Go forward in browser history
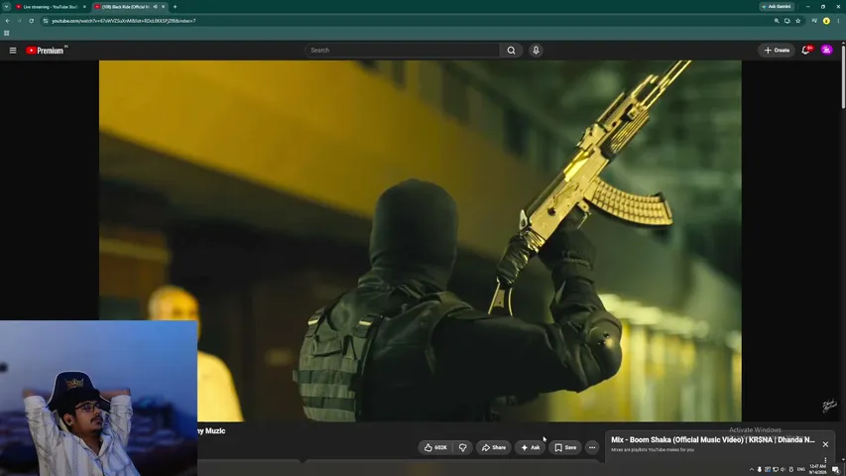 click(19, 21)
